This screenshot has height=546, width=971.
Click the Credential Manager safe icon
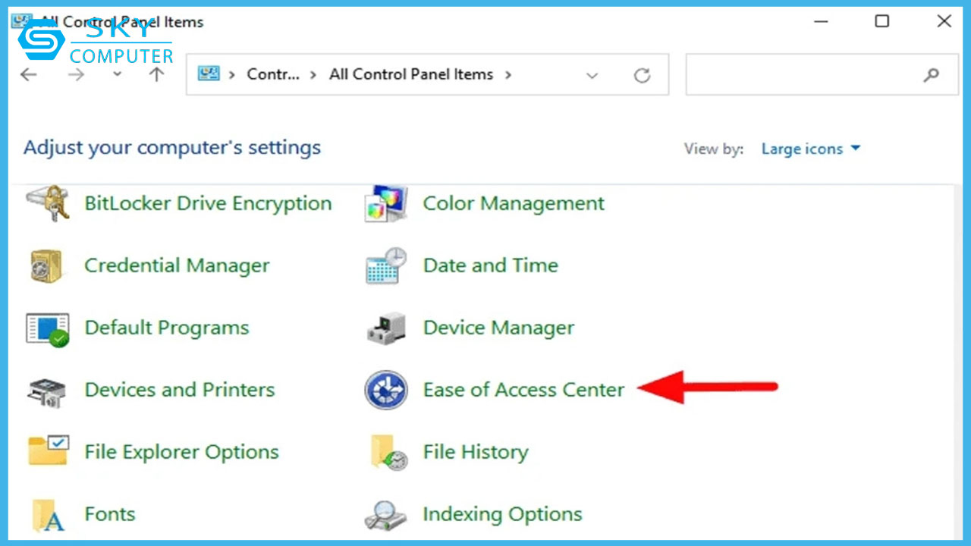[x=48, y=266]
